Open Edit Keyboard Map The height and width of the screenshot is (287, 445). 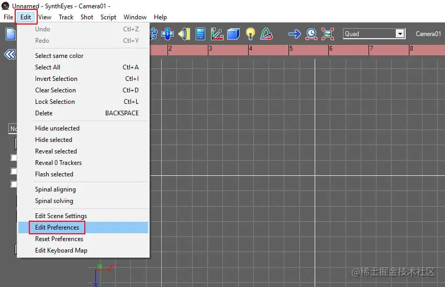click(x=83, y=250)
